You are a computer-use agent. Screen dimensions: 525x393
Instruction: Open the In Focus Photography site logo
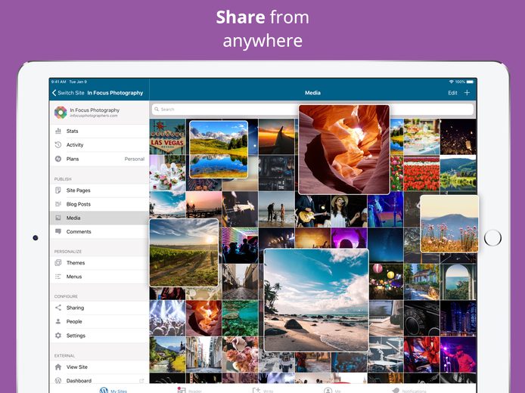61,113
